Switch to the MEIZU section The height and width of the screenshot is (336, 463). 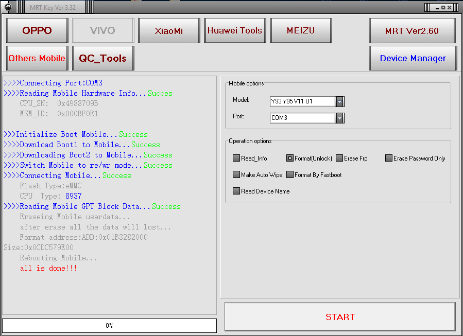(301, 30)
